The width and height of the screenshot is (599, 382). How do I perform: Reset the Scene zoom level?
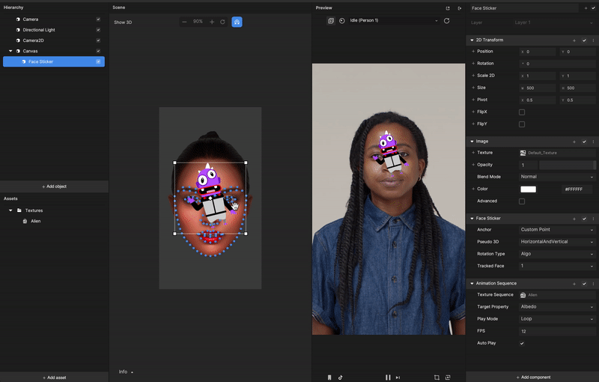pos(222,22)
